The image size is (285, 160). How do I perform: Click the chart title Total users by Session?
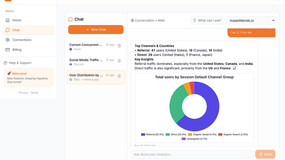194,77
